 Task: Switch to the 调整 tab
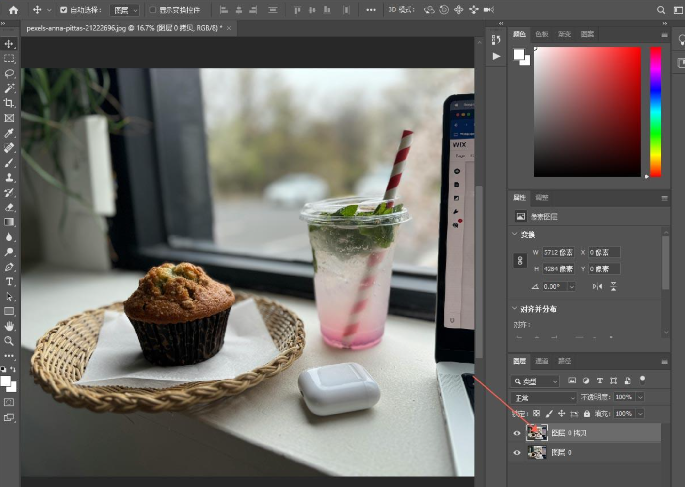(542, 198)
